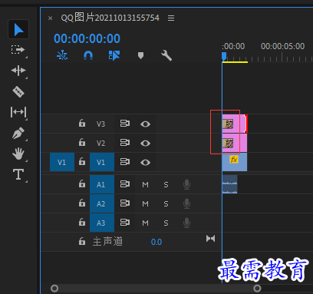Screen dimensions: 313x294
Task: Toggle A1 track targeting button
Action: [x=102, y=184]
